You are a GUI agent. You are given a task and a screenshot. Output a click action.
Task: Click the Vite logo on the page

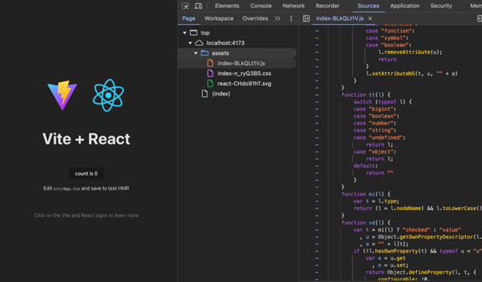point(62,95)
